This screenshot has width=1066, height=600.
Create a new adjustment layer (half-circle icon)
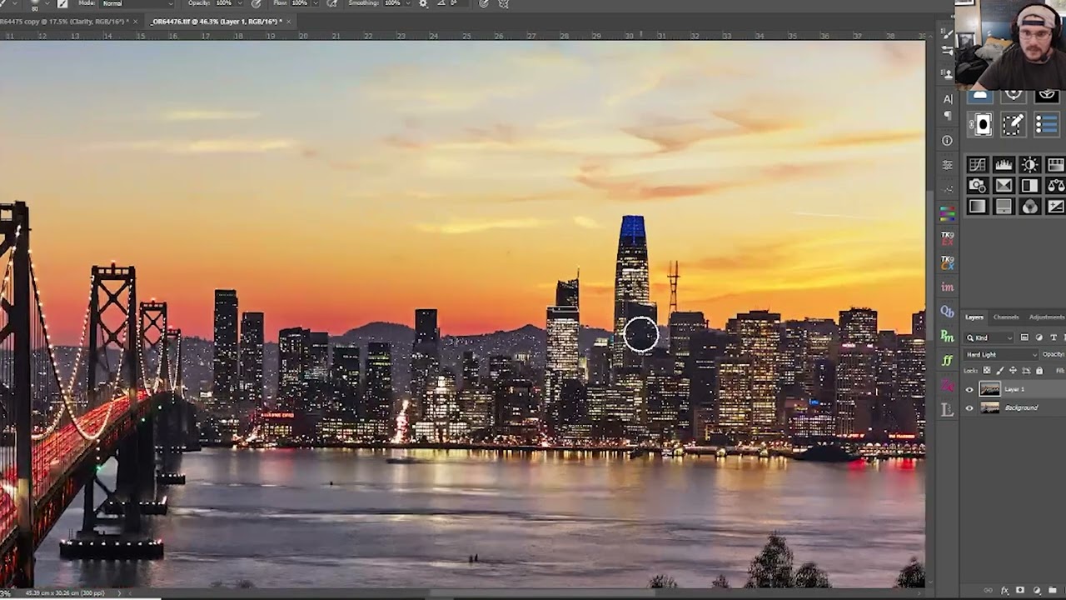point(1035,591)
